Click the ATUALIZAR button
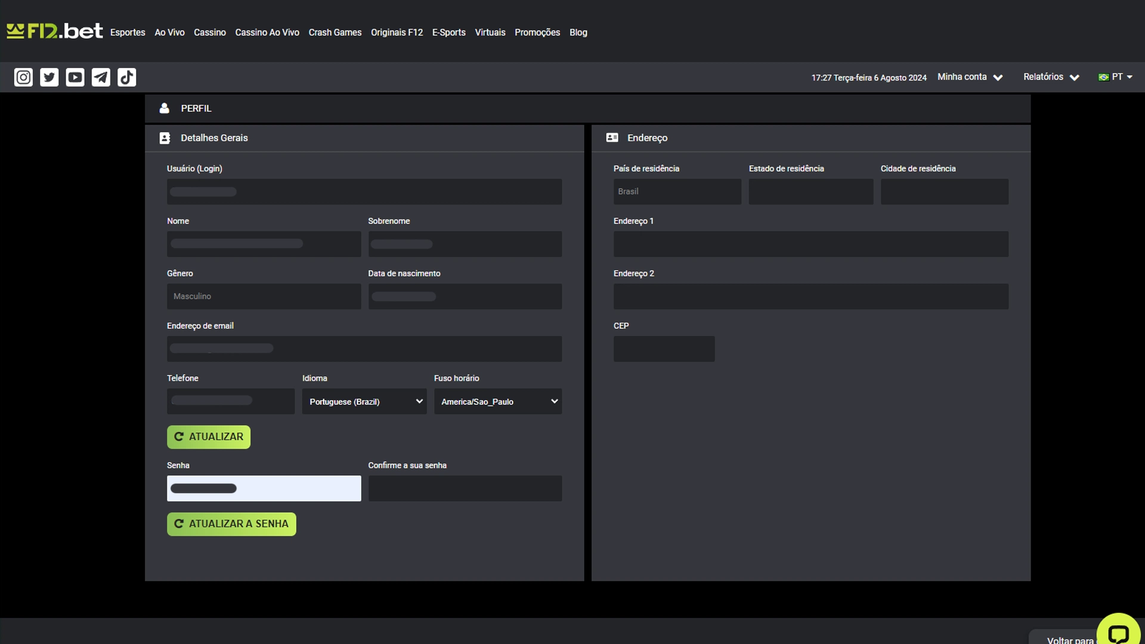The height and width of the screenshot is (644, 1145). pyautogui.click(x=208, y=436)
